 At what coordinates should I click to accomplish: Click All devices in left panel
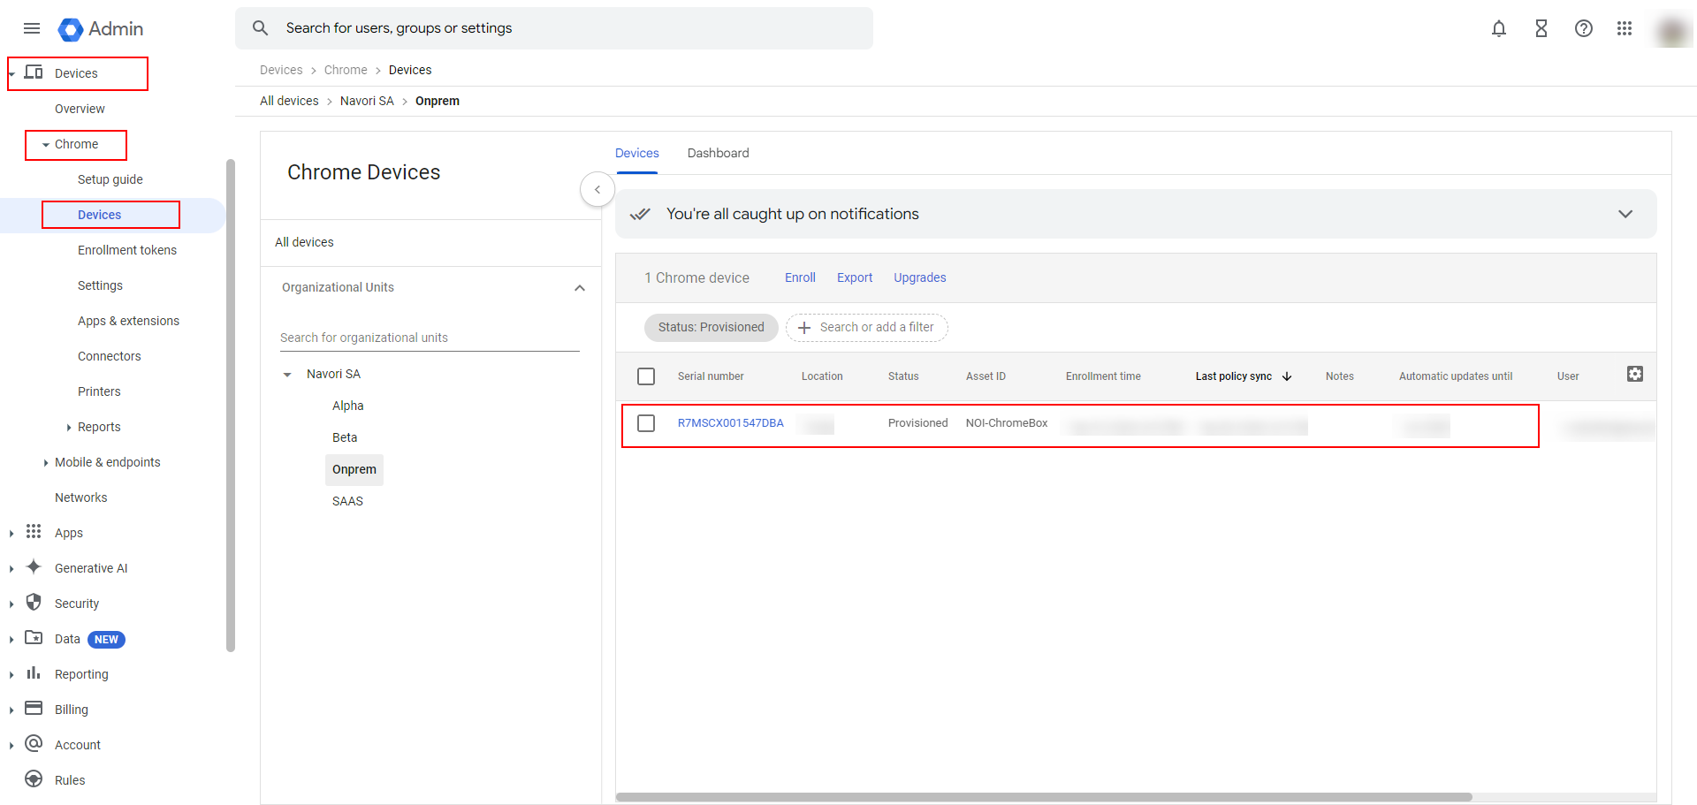[304, 242]
